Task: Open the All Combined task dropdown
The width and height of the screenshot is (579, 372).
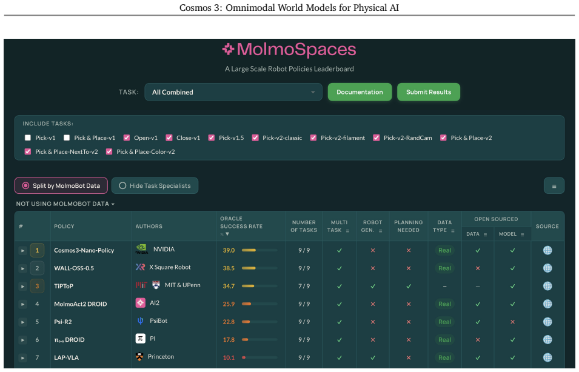Action: [233, 92]
